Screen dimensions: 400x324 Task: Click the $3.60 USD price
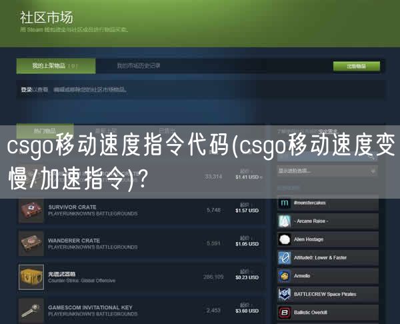coord(247,311)
